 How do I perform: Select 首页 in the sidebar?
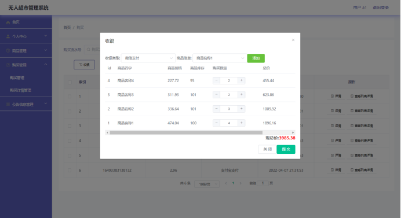[x=26, y=22]
